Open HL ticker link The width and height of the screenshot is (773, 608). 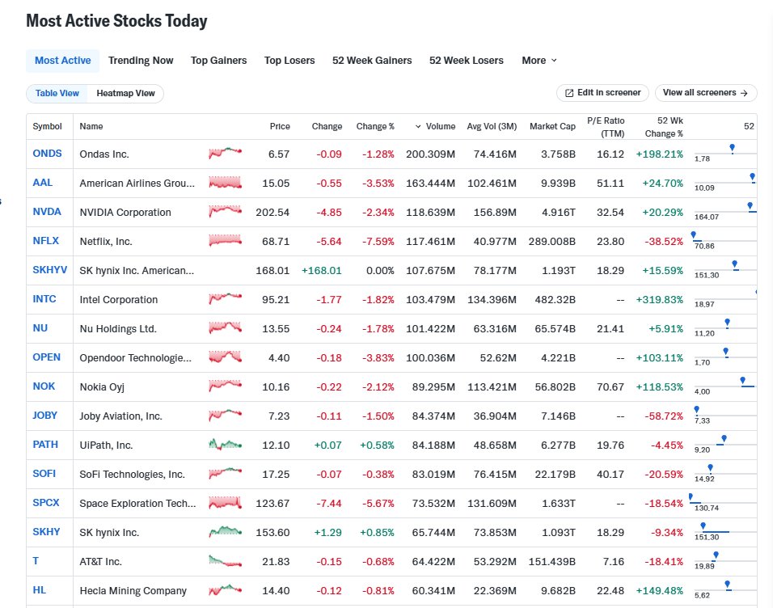(x=40, y=589)
